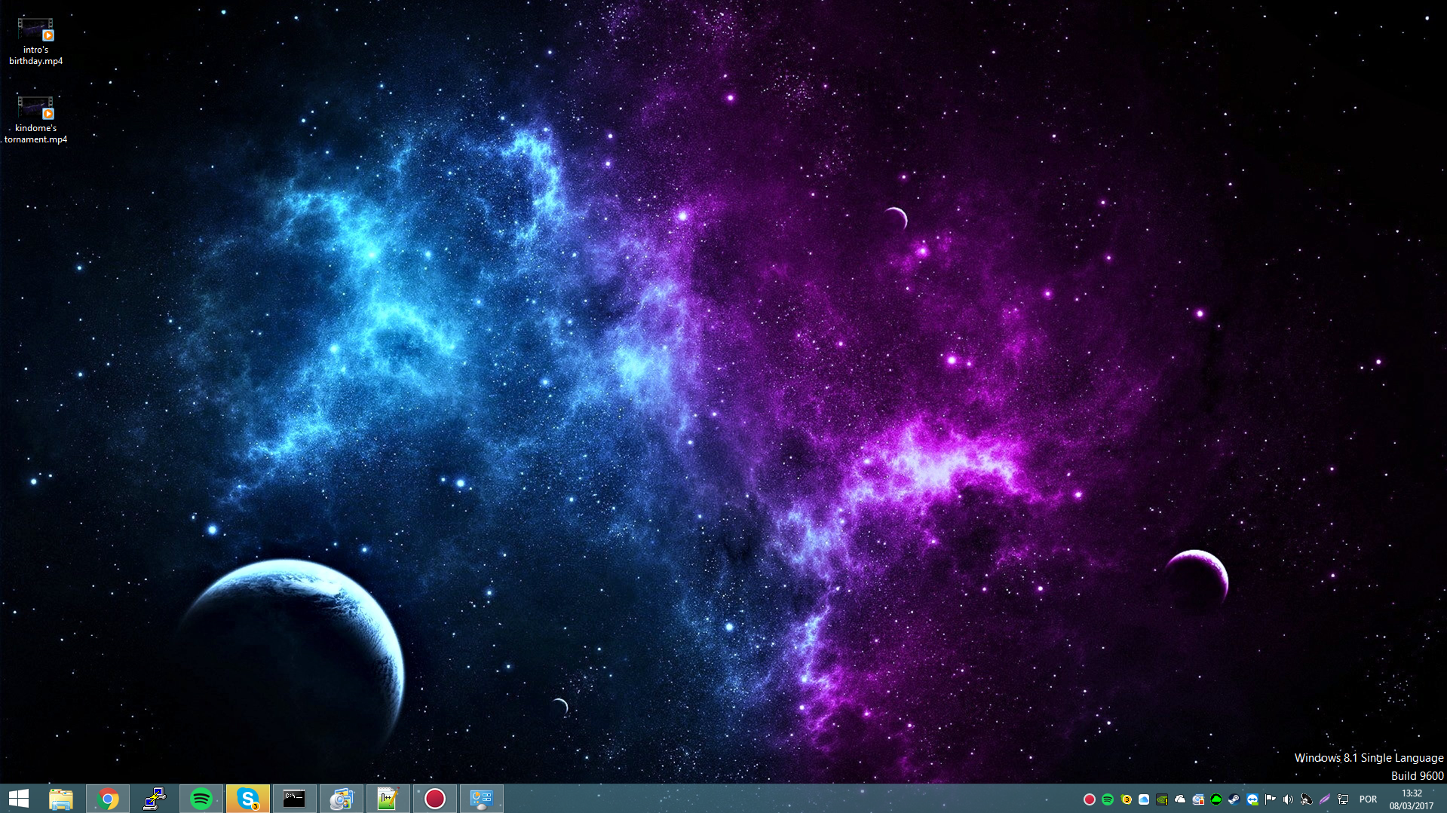Viewport: 1447px width, 813px height.
Task: Open Skype with 3 notifications in taskbar
Action: click(248, 799)
